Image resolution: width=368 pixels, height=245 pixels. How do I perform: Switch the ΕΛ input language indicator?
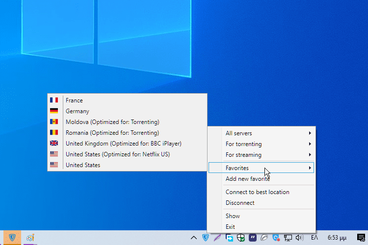coord(315,238)
